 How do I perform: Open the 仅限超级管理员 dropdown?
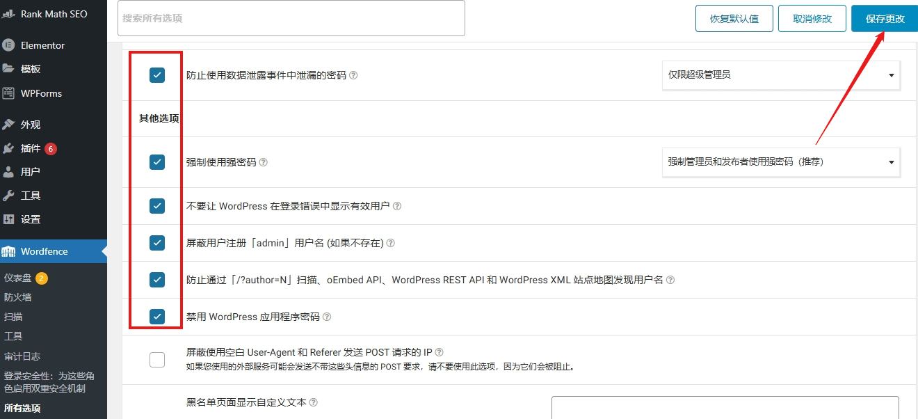pos(780,75)
